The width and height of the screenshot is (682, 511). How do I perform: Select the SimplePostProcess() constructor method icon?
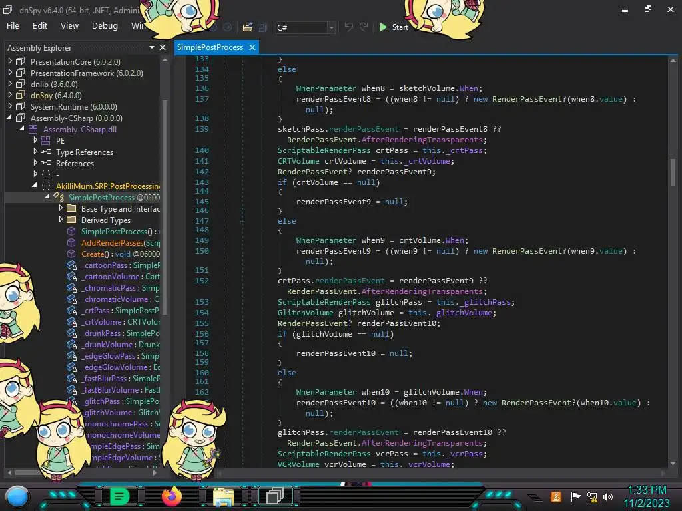(x=71, y=231)
